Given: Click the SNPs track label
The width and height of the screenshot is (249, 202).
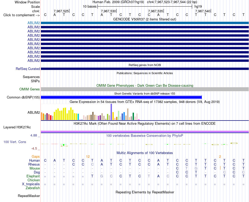Looking at the screenshot, I should [35, 81].
